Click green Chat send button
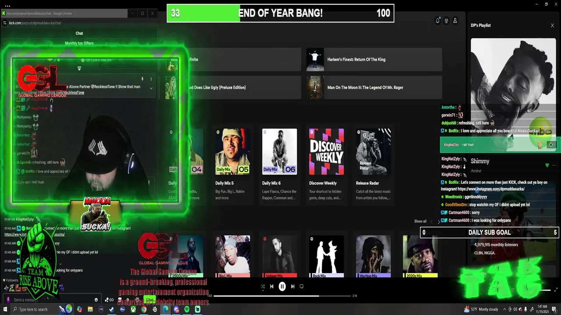 pyautogui.click(x=150, y=300)
